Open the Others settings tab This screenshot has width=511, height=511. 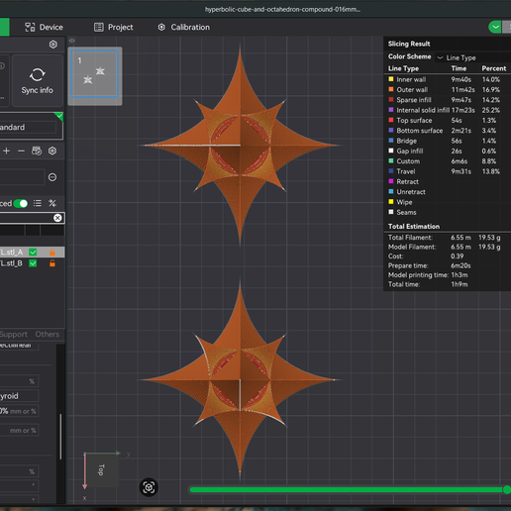48,334
